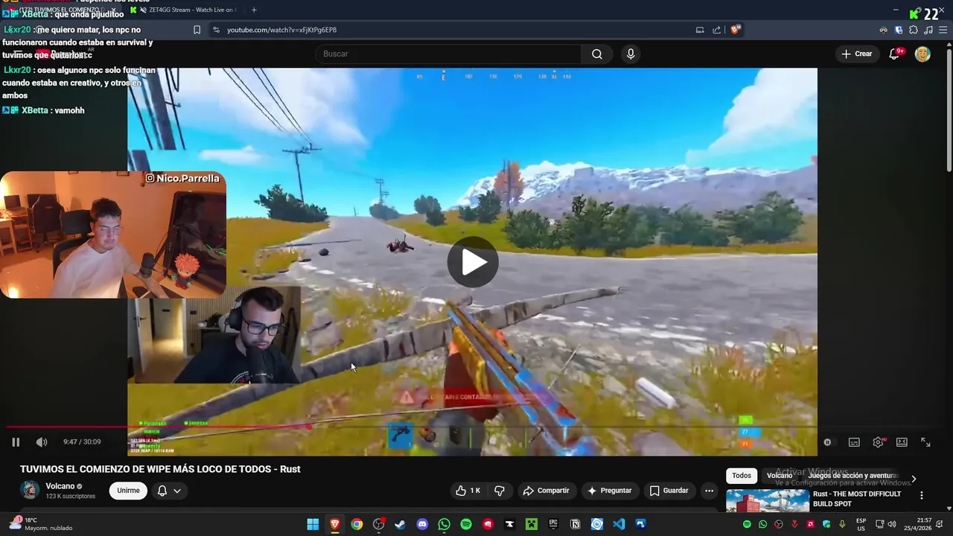The width and height of the screenshot is (953, 536).
Task: Open more actions three-dot menu under video
Action: [x=709, y=491]
